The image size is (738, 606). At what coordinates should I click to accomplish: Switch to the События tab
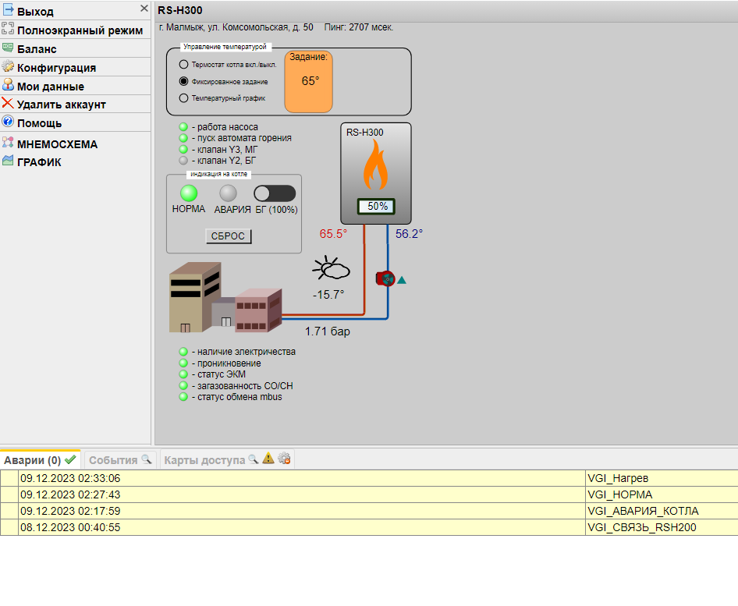pos(120,459)
